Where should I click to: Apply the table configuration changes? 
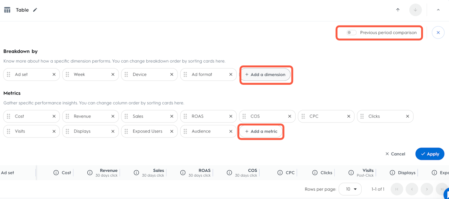pos(430,154)
